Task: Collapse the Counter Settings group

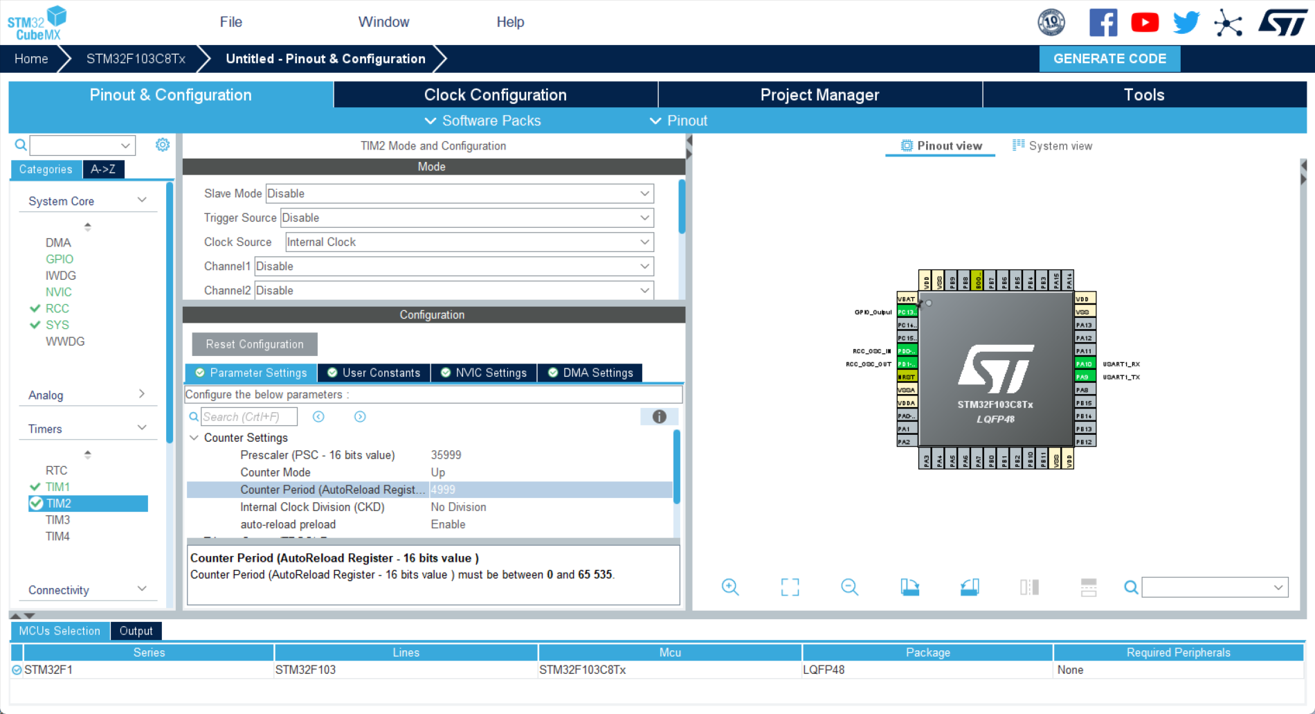Action: point(194,438)
